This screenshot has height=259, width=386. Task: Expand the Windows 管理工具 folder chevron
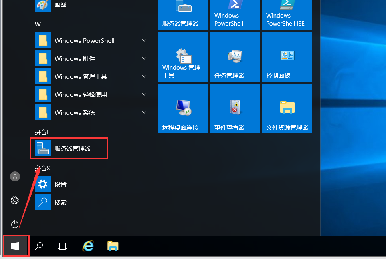pyautogui.click(x=144, y=76)
